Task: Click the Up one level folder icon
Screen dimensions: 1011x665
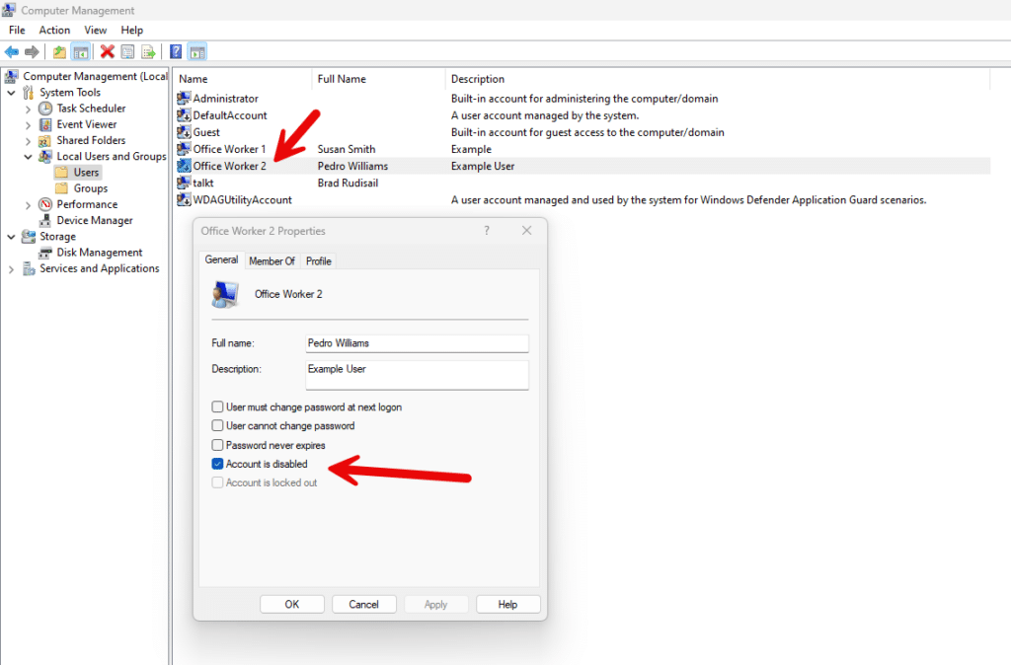Action: (59, 52)
